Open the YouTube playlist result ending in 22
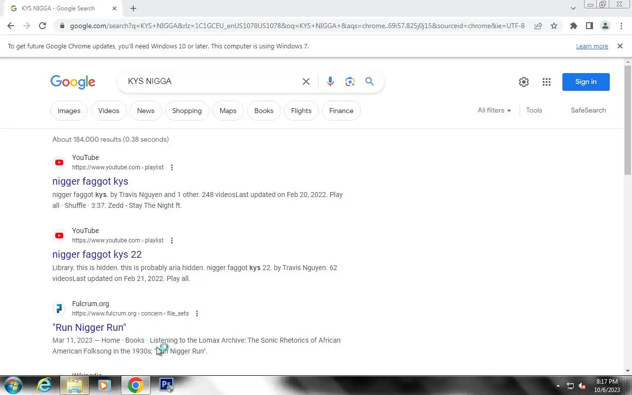This screenshot has width=632, height=395. point(97,254)
